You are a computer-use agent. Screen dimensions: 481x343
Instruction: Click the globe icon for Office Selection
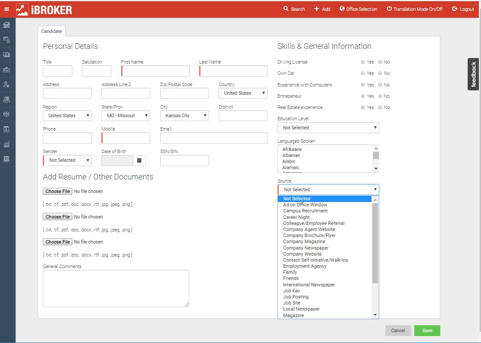click(342, 9)
